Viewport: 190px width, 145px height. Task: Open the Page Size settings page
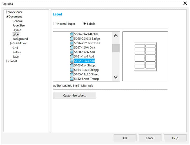click(x=18, y=25)
